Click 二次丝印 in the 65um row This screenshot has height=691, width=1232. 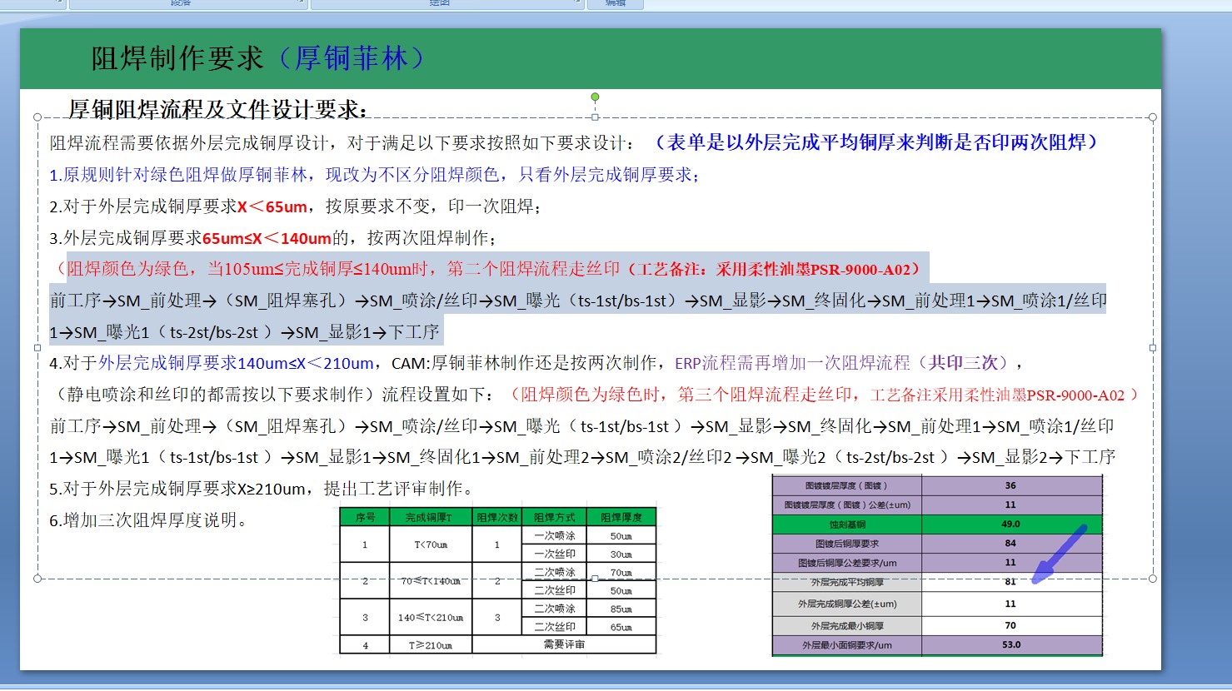point(555,627)
